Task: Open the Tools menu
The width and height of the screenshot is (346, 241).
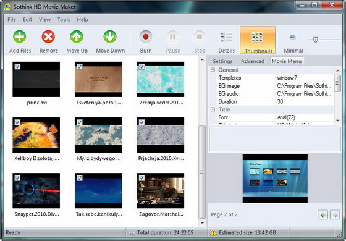Action: point(64,19)
